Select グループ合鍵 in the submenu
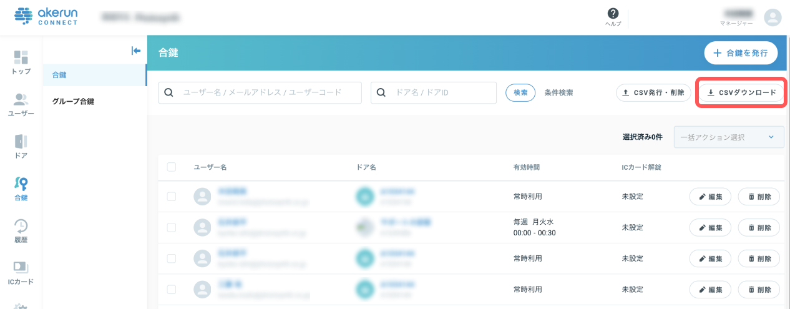The width and height of the screenshot is (790, 309). coord(74,101)
